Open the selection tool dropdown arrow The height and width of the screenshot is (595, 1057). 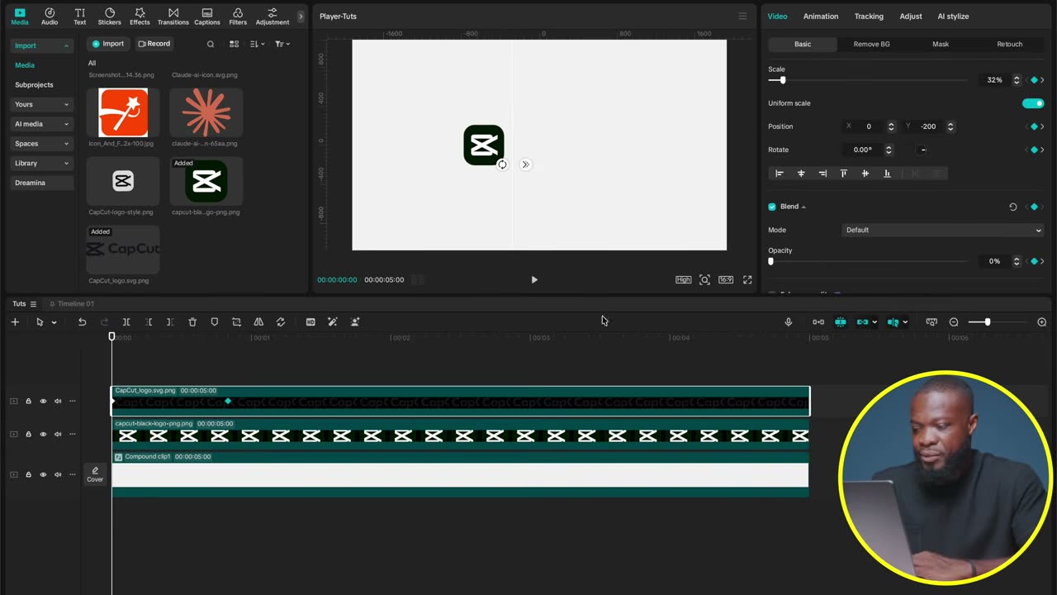point(54,322)
